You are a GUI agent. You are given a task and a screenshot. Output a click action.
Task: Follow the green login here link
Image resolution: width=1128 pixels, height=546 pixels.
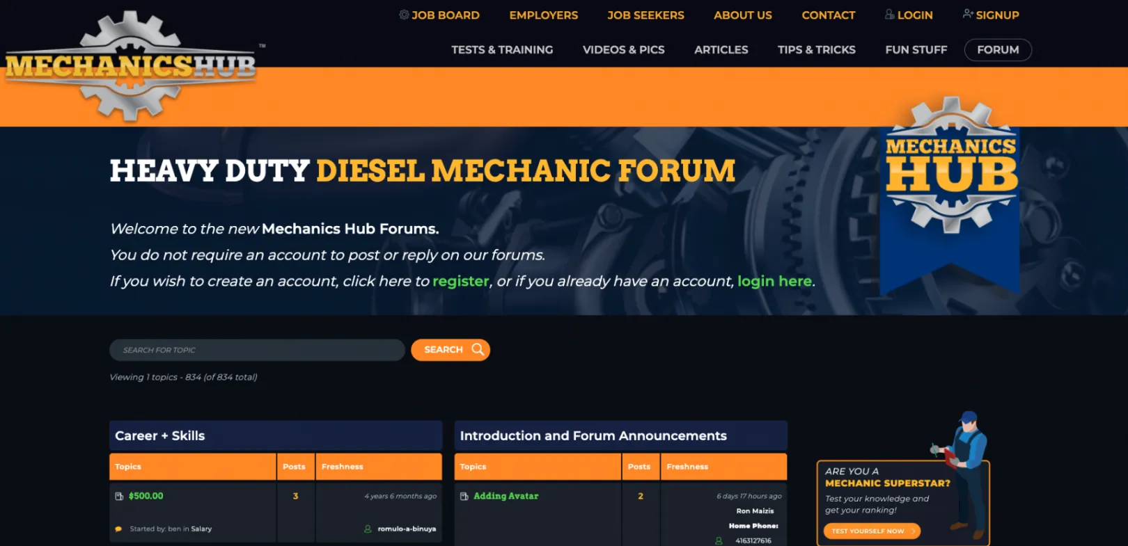(774, 281)
